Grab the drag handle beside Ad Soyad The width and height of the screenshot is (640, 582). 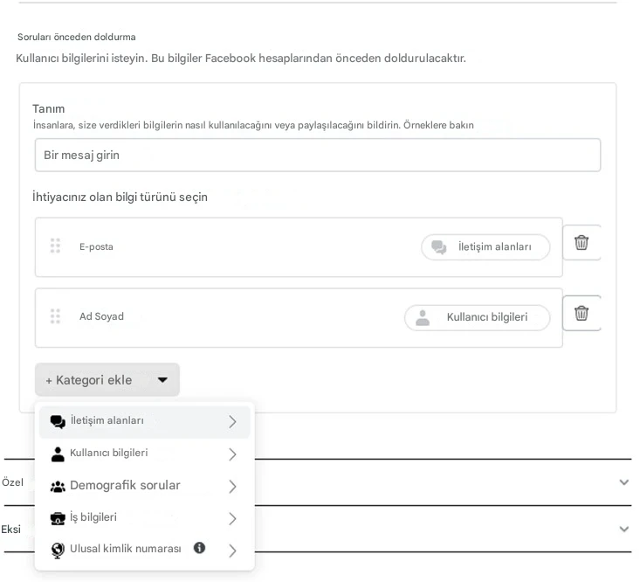coord(55,316)
